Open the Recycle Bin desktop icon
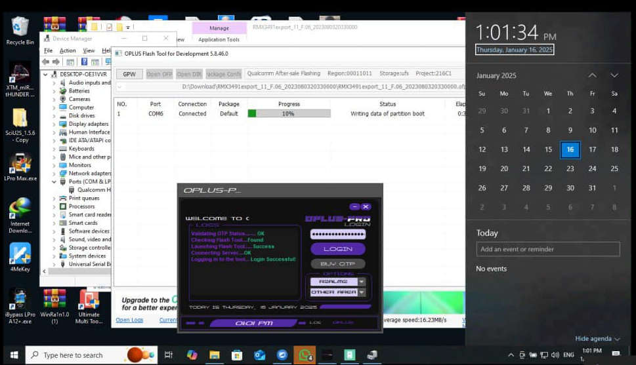636x365 pixels. (x=20, y=30)
